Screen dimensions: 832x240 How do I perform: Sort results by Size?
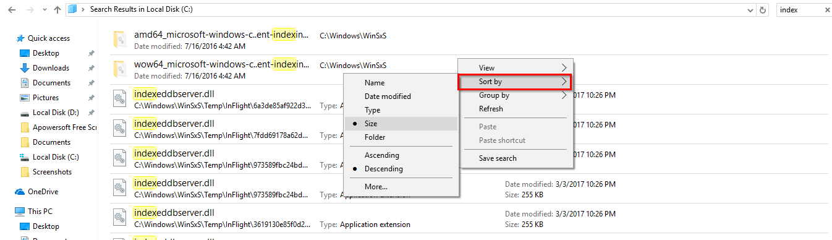[x=401, y=124]
